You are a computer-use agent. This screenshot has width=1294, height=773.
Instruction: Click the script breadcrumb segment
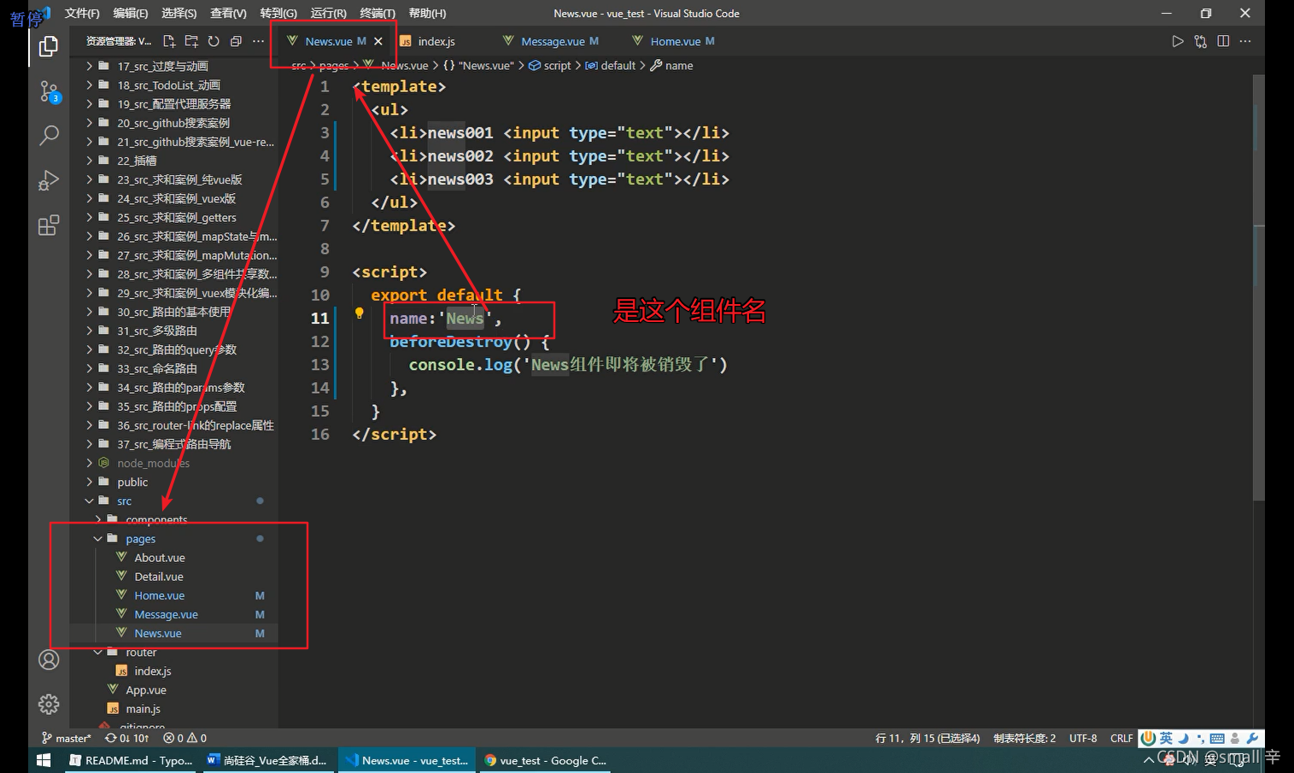[550, 66]
